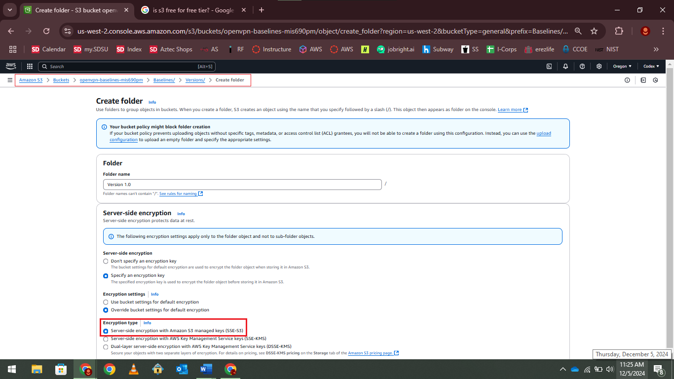Click the taskbar clock showing 11:25 AM
This screenshot has height=379, width=674.
click(632, 369)
